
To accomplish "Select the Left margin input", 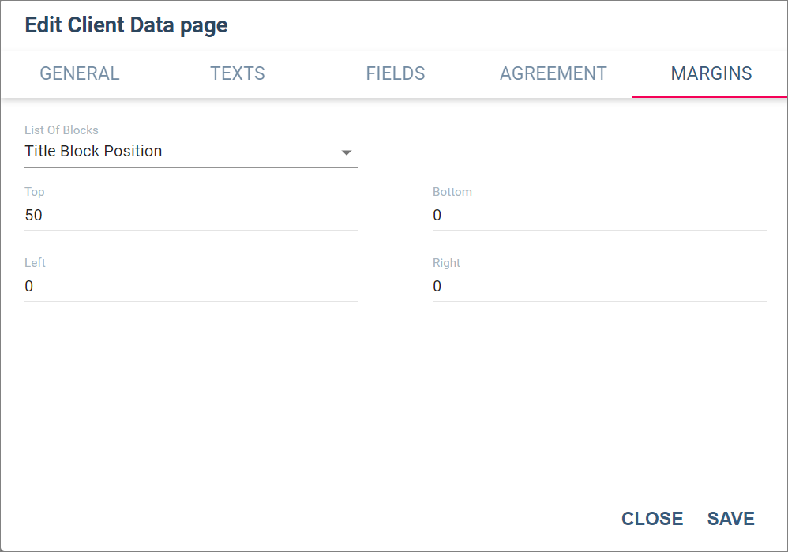I will coord(191,286).
